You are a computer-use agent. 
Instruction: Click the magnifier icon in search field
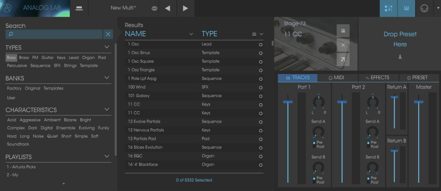[x=11, y=34]
